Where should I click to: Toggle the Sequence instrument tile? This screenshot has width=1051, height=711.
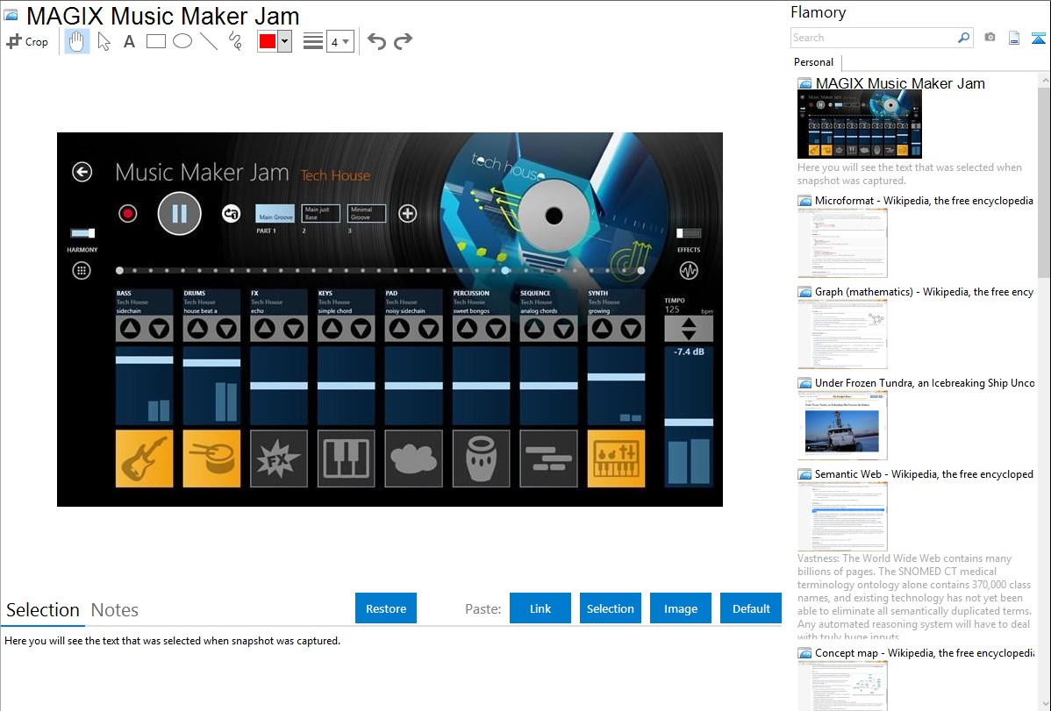[549, 459]
